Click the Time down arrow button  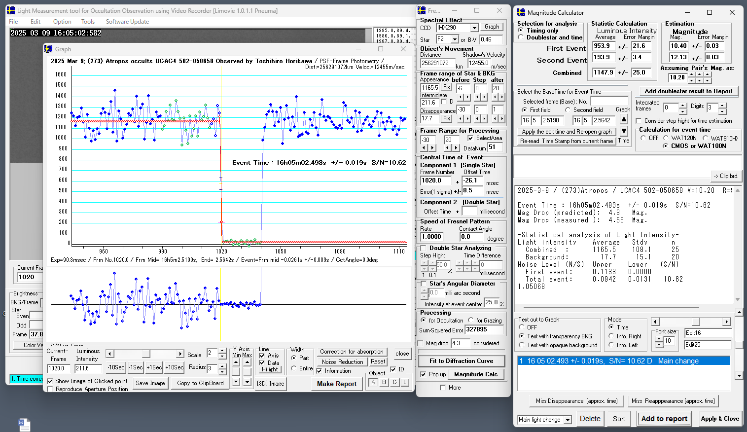pos(624,131)
